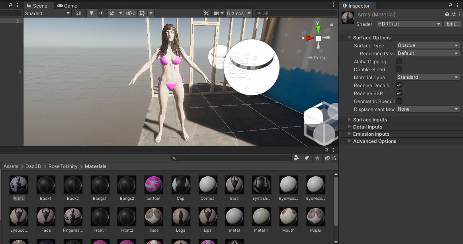Navigate to the Assets breadcrumb link

[x=11, y=166]
